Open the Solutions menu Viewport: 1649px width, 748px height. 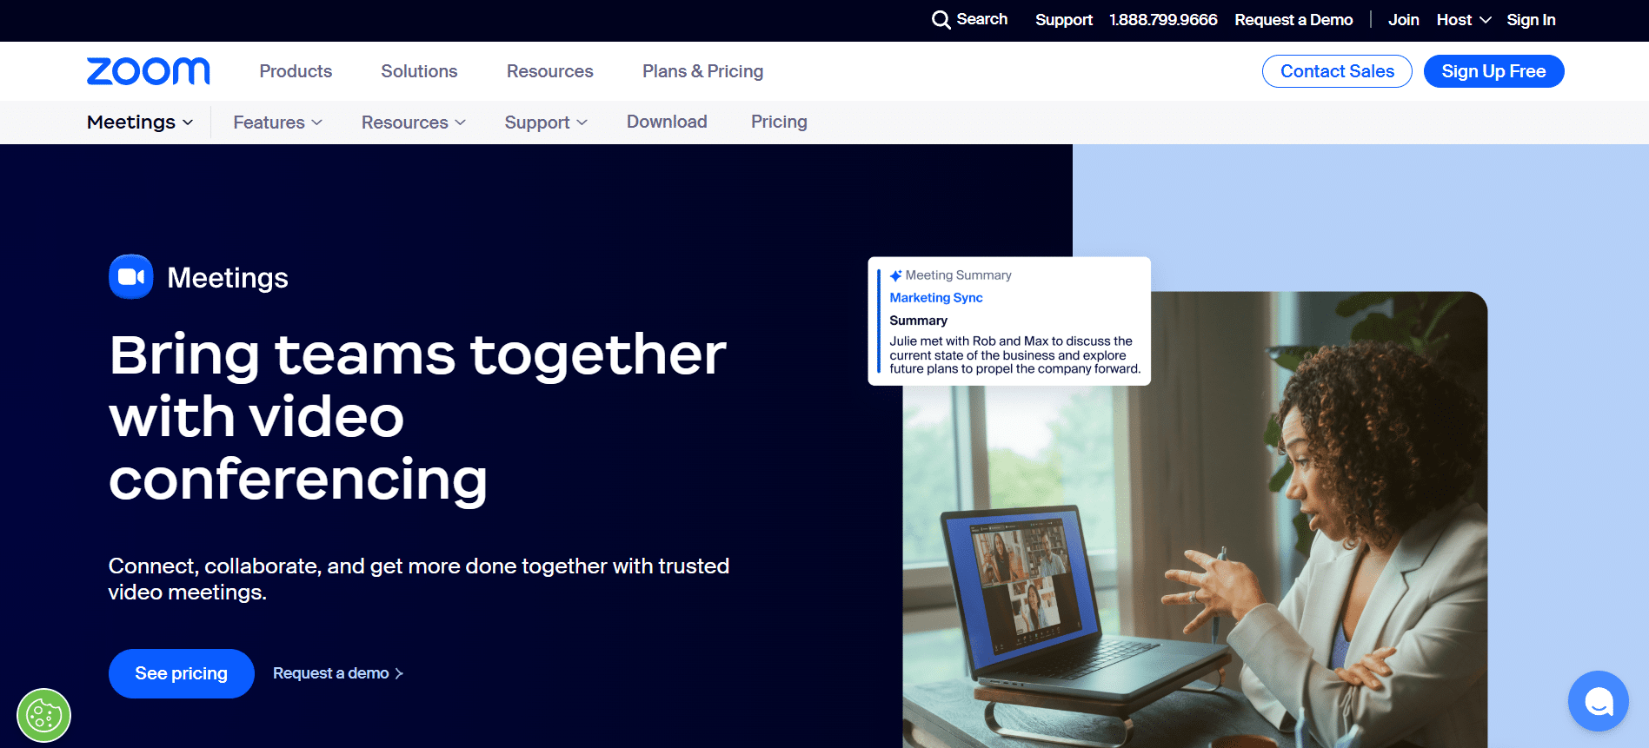(x=419, y=71)
